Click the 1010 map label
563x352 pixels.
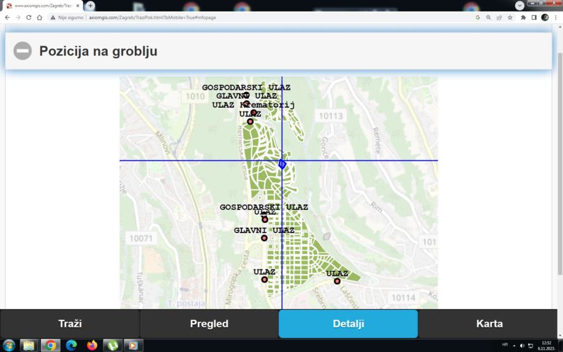pos(195,96)
